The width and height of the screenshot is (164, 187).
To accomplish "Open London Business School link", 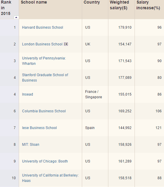I will (x=42, y=44).
